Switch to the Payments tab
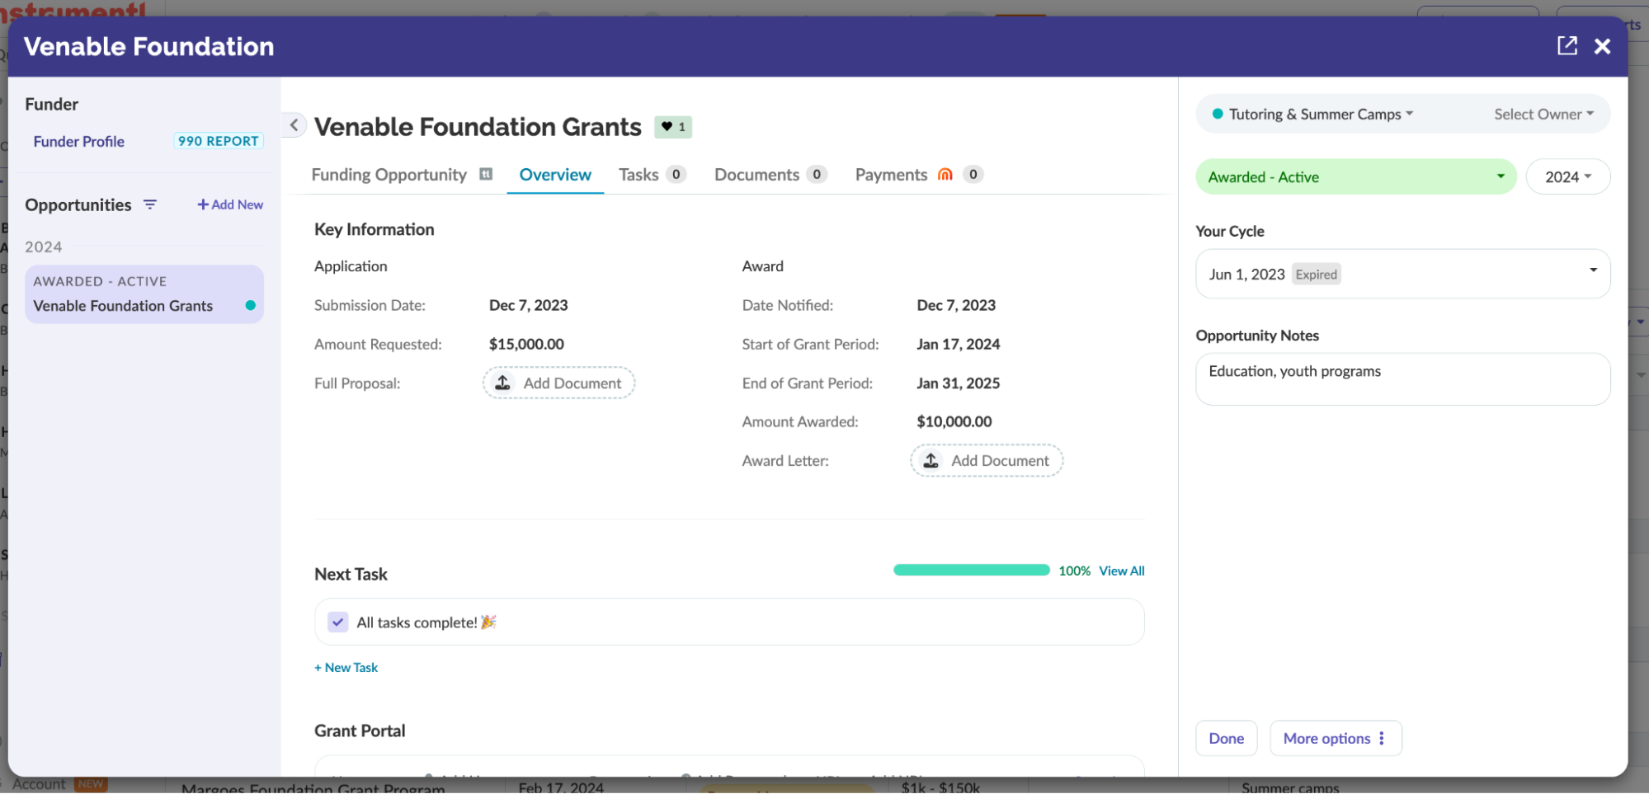Screen dimensions: 1649x794 (x=891, y=174)
